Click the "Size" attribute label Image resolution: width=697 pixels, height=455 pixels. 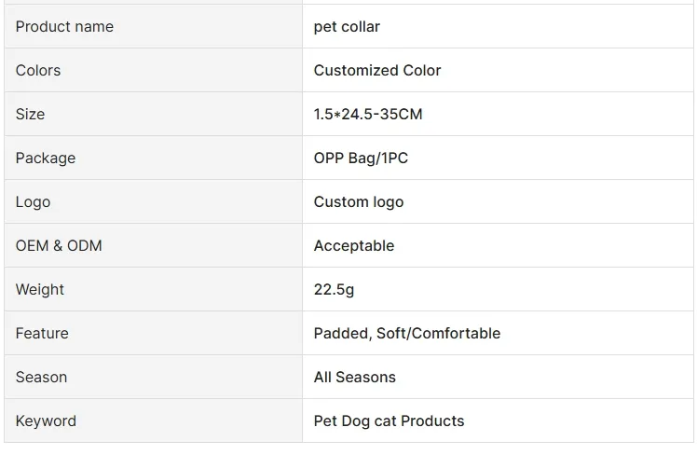click(30, 114)
